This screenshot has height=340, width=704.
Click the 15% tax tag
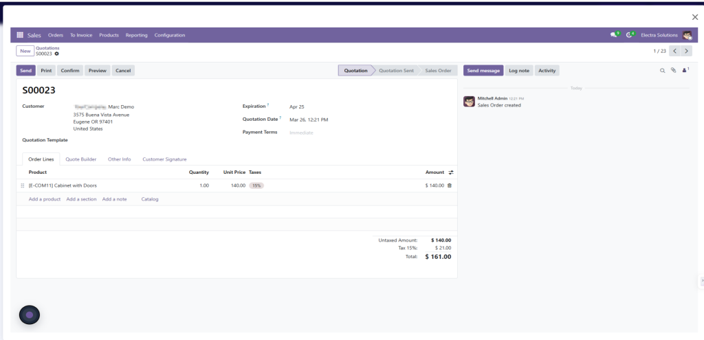[x=256, y=185]
